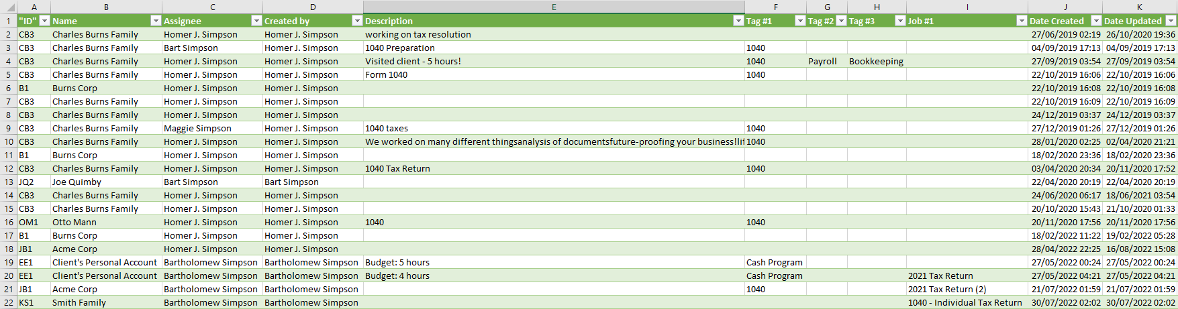Select column B header letter
This screenshot has height=309, width=1178.
click(106, 7)
